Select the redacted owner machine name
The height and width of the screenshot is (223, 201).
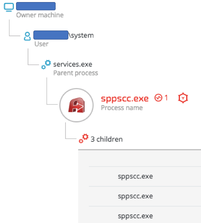[x=36, y=6]
